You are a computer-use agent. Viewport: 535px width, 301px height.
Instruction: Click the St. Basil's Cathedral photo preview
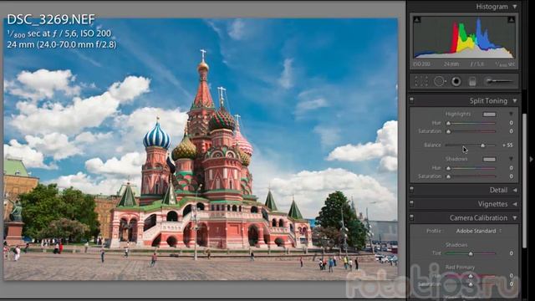[x=201, y=149]
